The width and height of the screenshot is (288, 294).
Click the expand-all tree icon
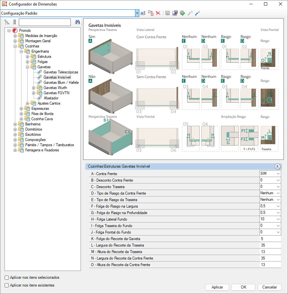point(7,22)
